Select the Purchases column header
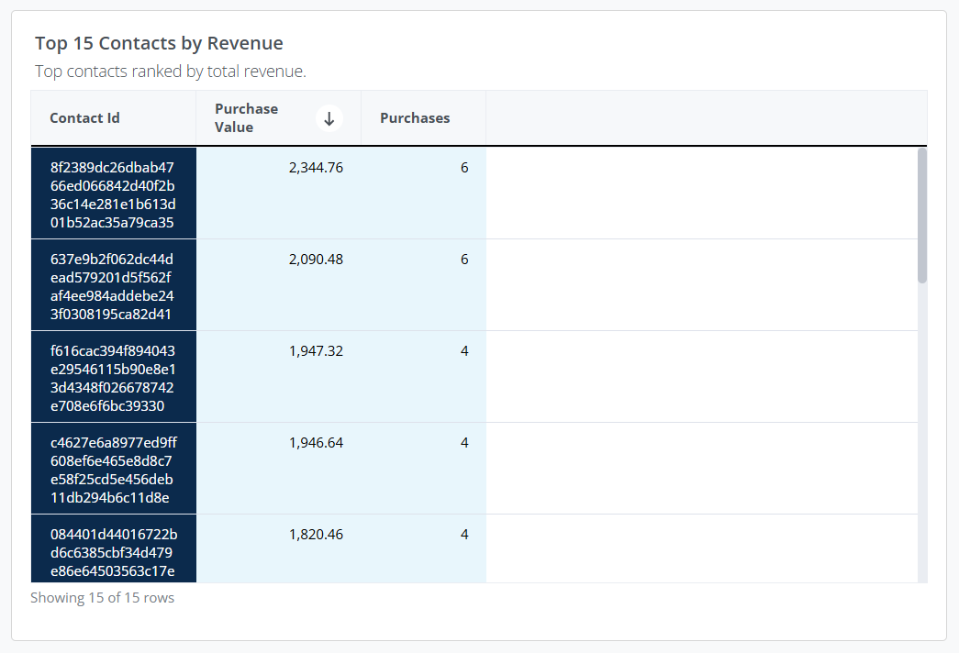The image size is (959, 653). 424,118
